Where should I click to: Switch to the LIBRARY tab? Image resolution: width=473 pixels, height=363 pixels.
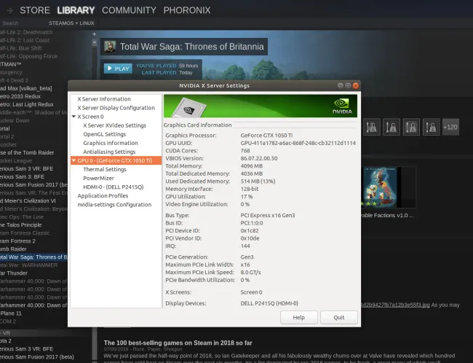(76, 10)
